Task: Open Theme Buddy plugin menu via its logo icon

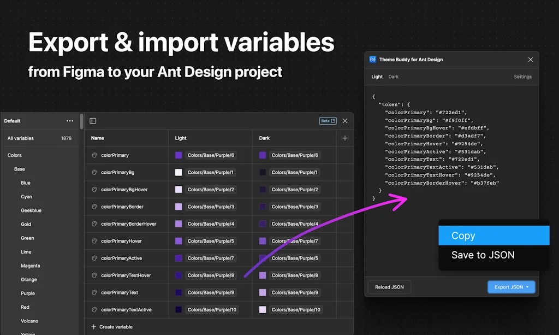Action: coord(373,60)
